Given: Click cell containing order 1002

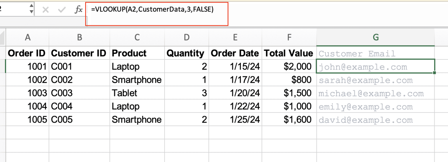Looking at the screenshot, I should pyautogui.click(x=27, y=80).
